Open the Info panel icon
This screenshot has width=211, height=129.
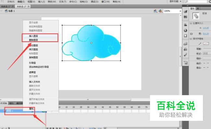(x=186, y=30)
